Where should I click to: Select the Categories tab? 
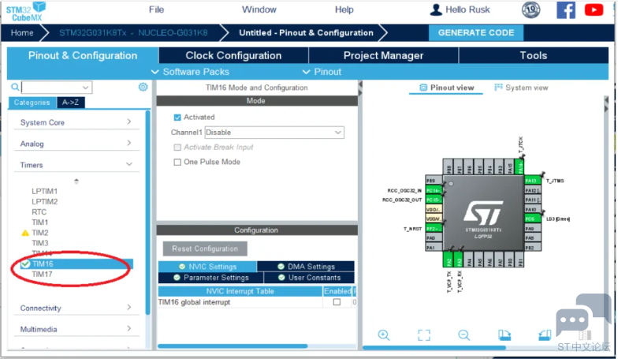point(32,103)
